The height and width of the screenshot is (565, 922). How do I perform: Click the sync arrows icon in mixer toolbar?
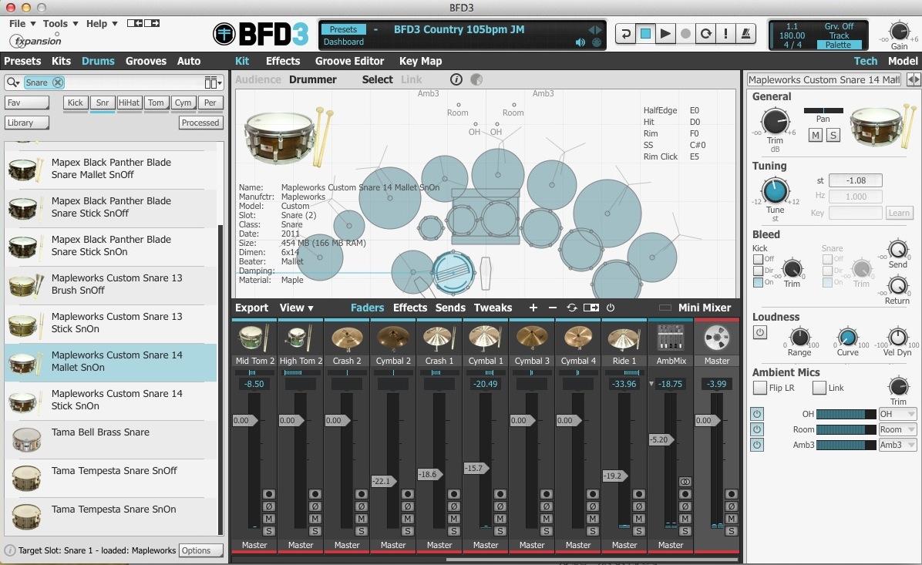click(x=571, y=308)
